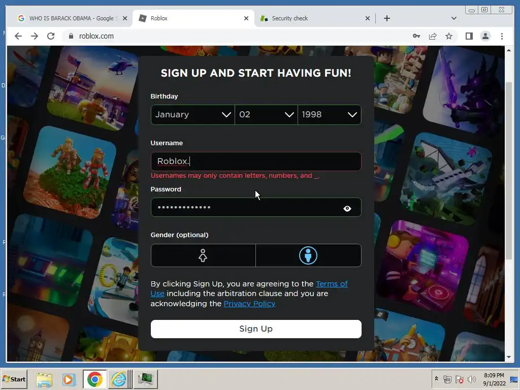520x390 pixels.
Task: Open the volume speaker tray icon
Action: click(471, 379)
